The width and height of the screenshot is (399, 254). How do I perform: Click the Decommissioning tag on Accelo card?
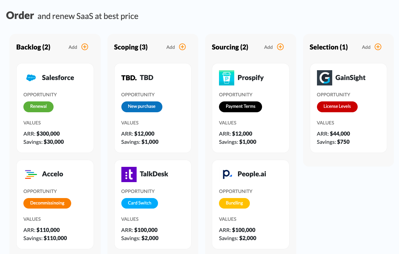tap(47, 203)
